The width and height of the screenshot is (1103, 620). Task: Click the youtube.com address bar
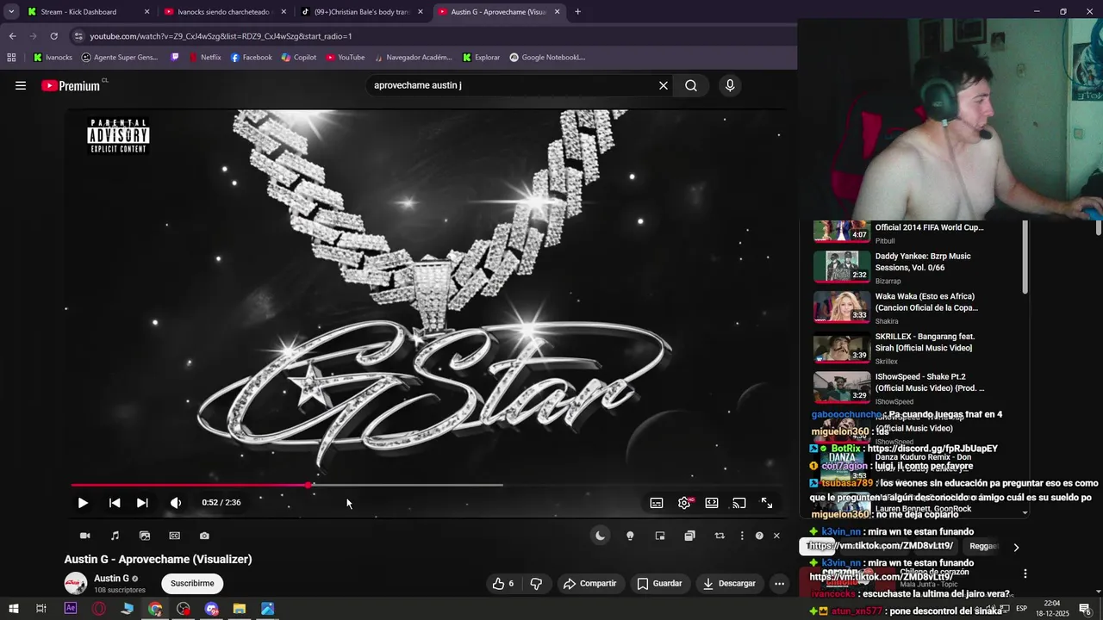point(431,36)
